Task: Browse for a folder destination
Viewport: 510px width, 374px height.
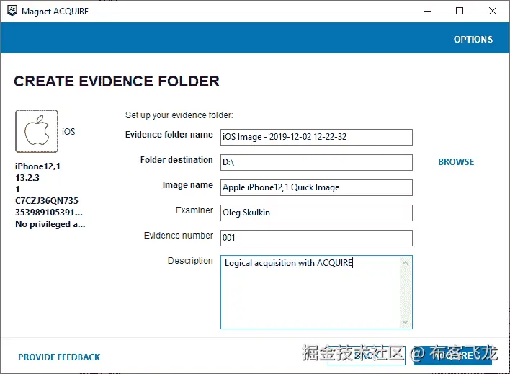Action: coord(456,162)
